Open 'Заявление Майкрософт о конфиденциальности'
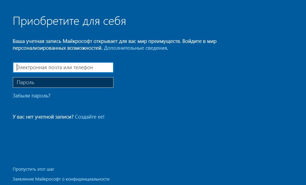306x185 pixels. tap(61, 179)
